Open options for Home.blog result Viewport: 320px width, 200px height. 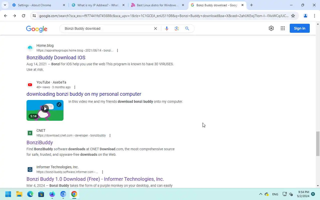[117, 50]
